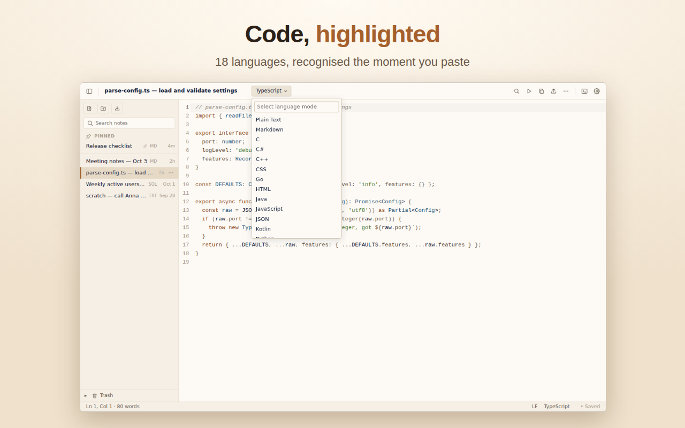Select JSON from the language list
685x428 pixels.
click(x=296, y=219)
